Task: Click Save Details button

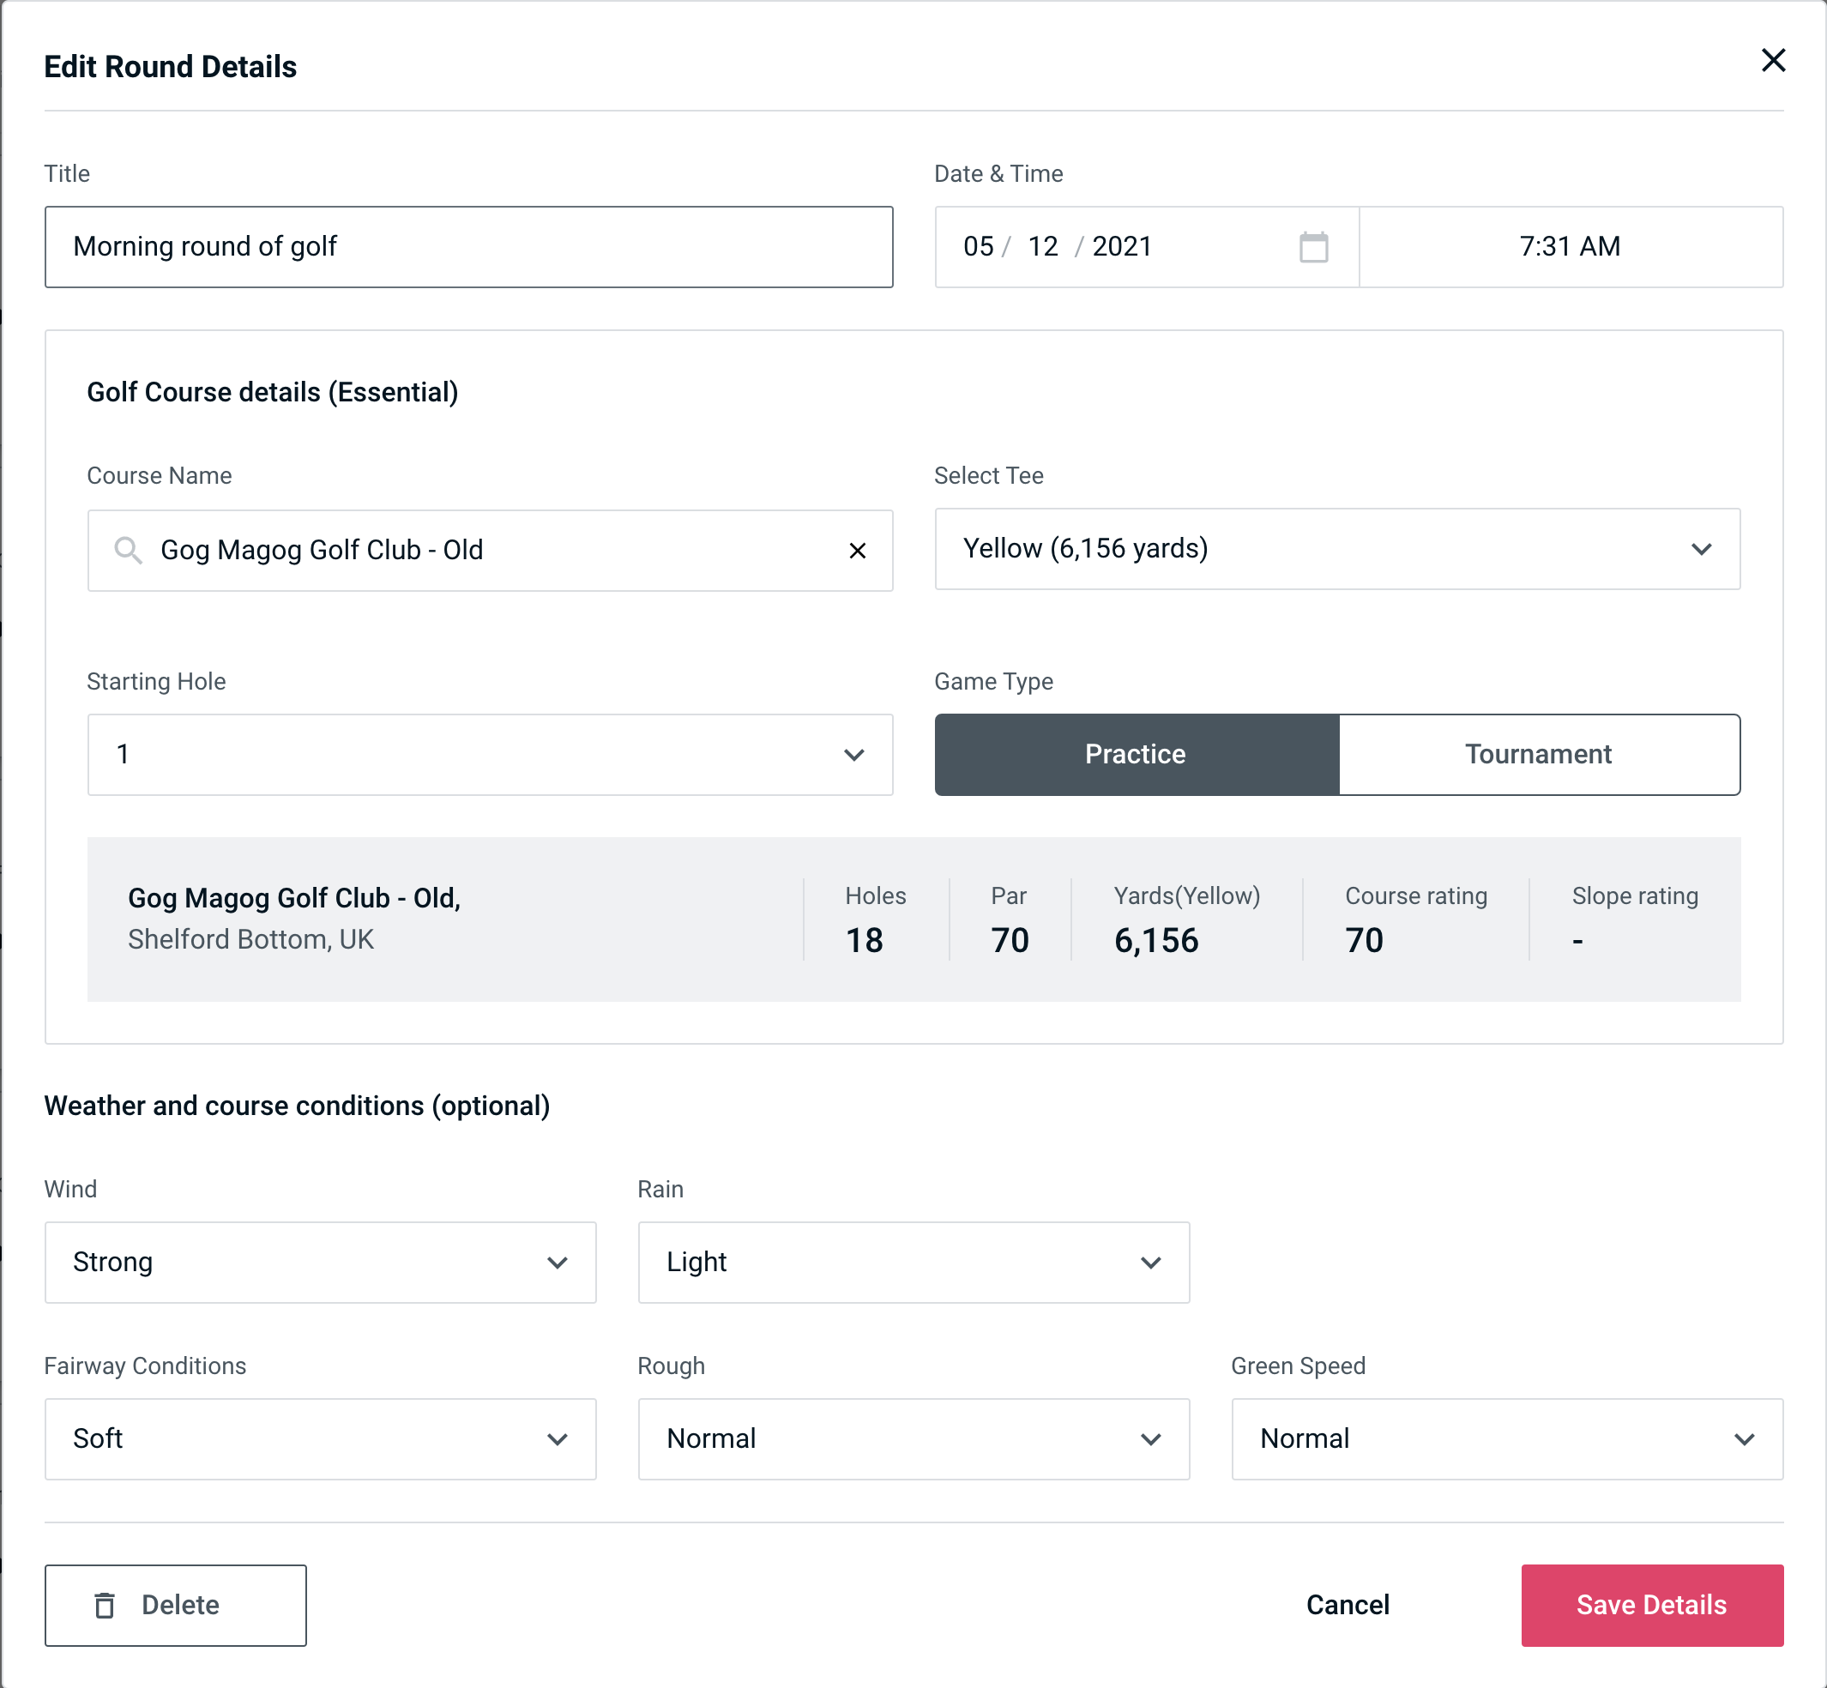Action: point(1650,1604)
